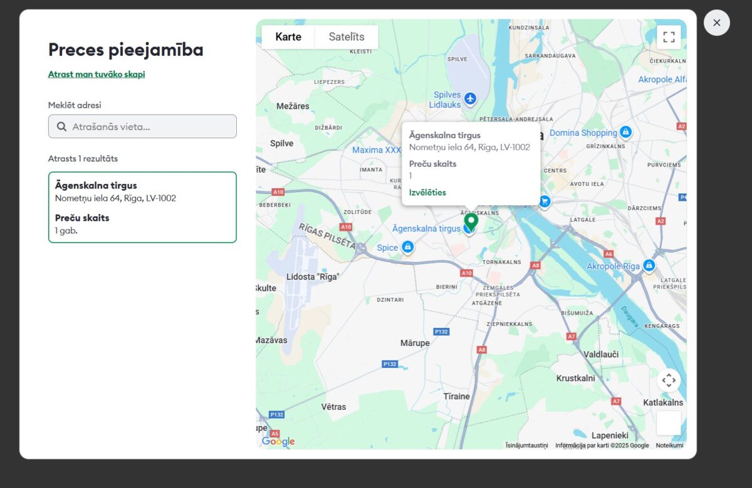Click the Spilves Lidlauks airport icon
This screenshot has height=488, width=752.
pos(470,99)
